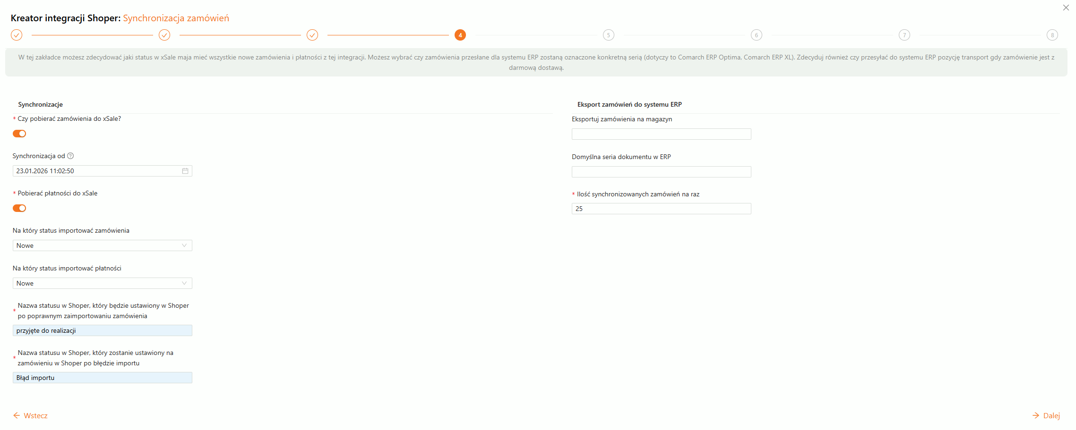Click the active step 4 circle
The height and width of the screenshot is (430, 1076).
click(x=460, y=35)
